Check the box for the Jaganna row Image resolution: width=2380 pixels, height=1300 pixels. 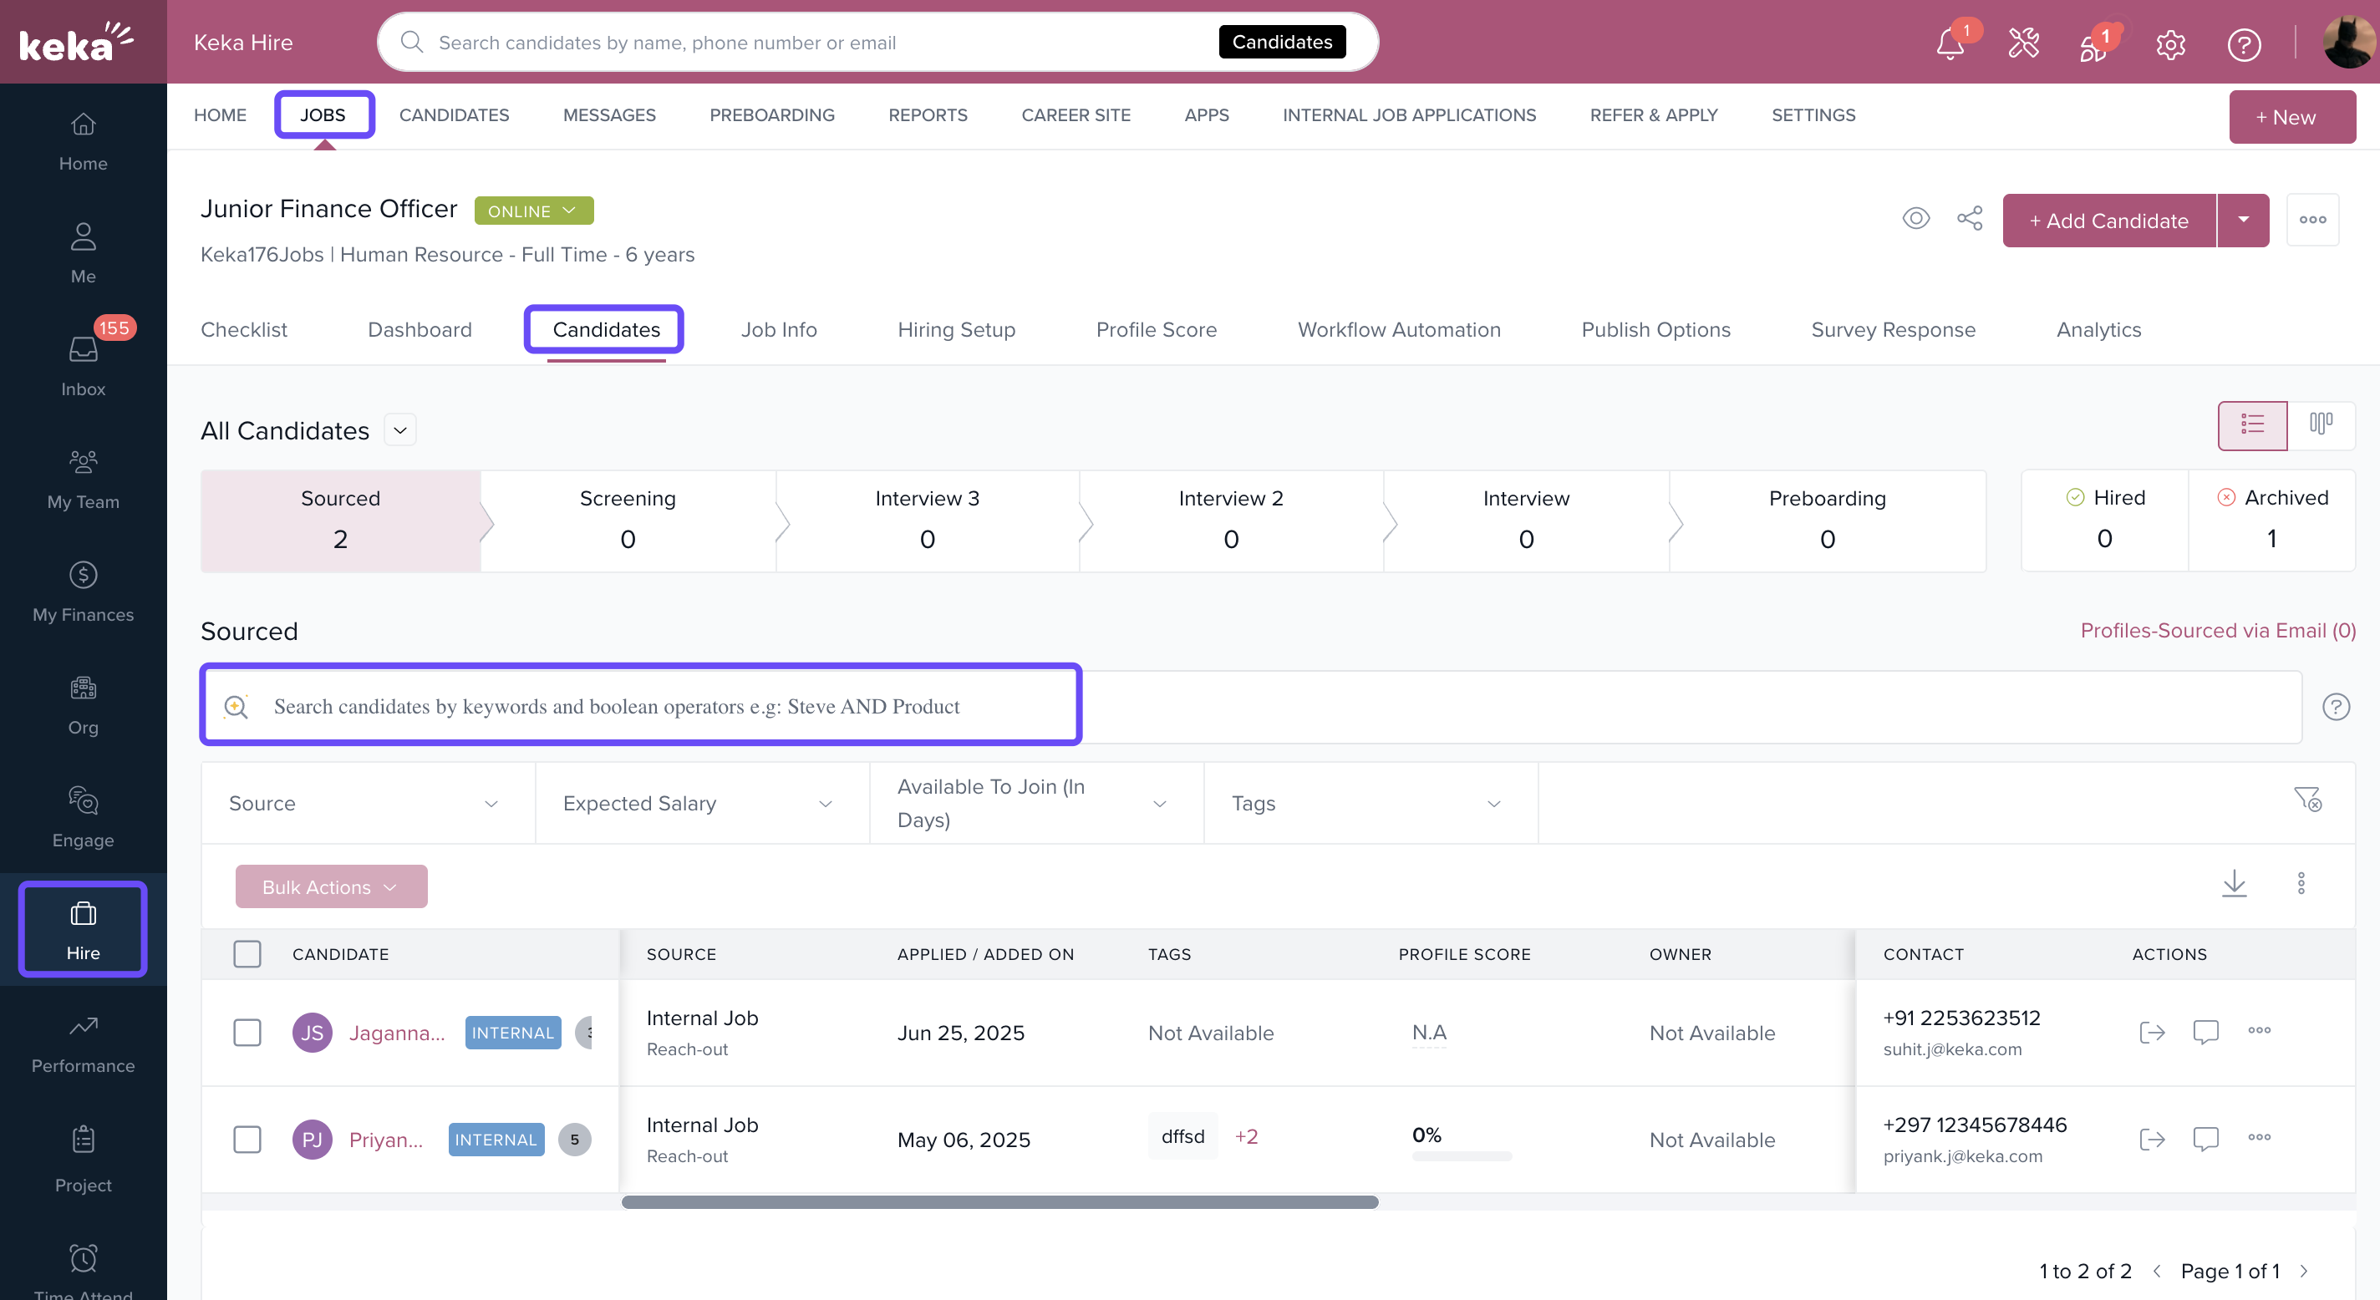pos(247,1032)
